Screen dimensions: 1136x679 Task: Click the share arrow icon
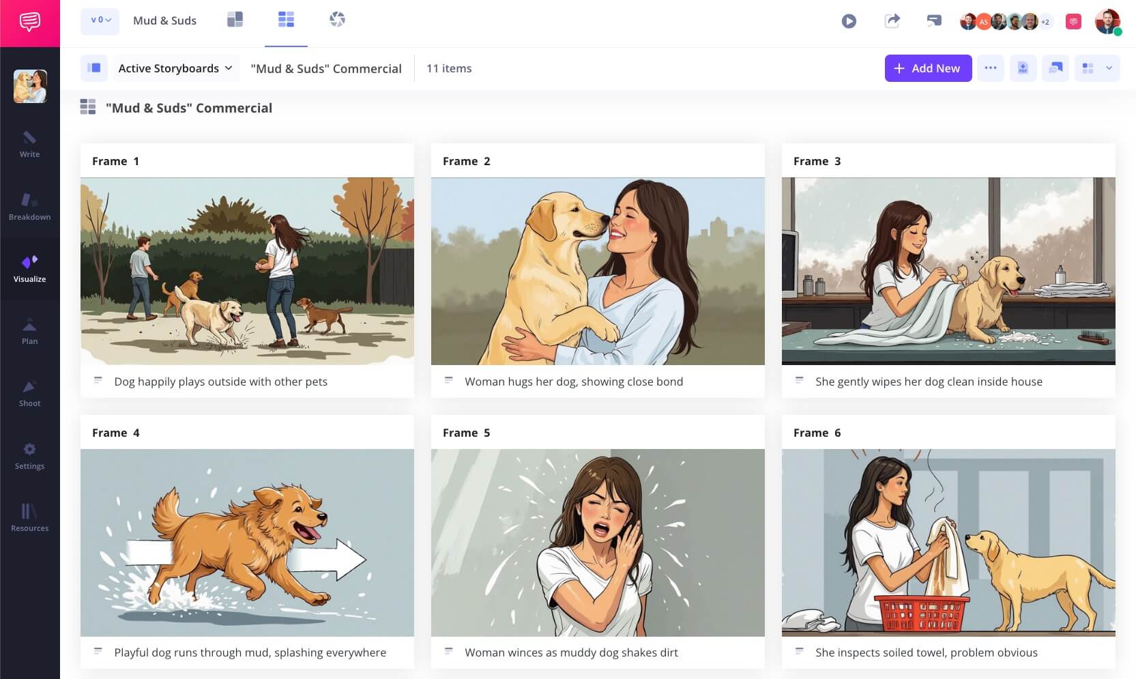[x=892, y=21]
